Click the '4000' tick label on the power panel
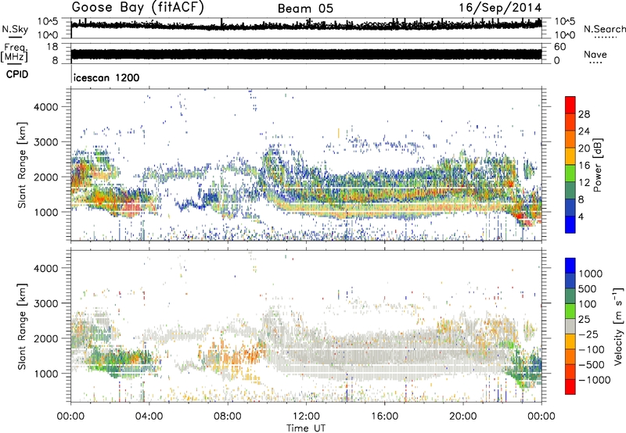Screen dimensions: 626x433 tap(46, 107)
